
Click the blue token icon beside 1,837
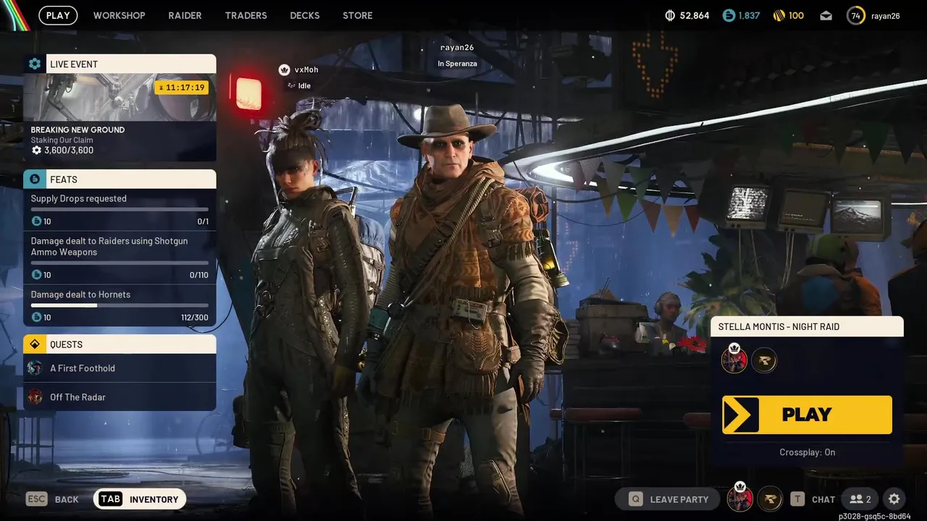pyautogui.click(x=729, y=15)
